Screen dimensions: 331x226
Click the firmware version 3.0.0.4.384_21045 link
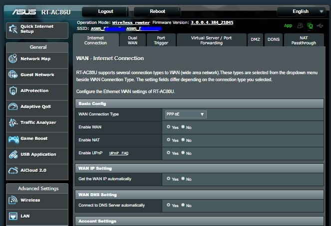212,22
